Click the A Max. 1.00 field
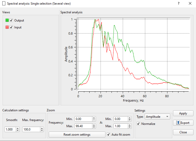 coord(121,126)
